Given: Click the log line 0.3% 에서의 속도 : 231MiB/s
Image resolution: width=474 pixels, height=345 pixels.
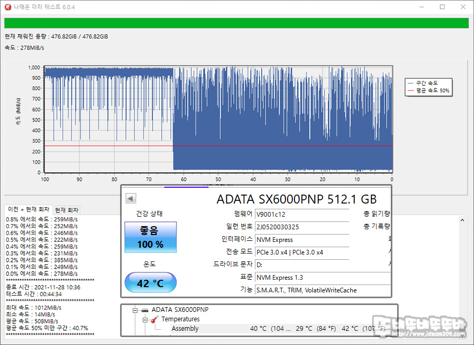Looking at the screenshot, I should (x=42, y=253).
